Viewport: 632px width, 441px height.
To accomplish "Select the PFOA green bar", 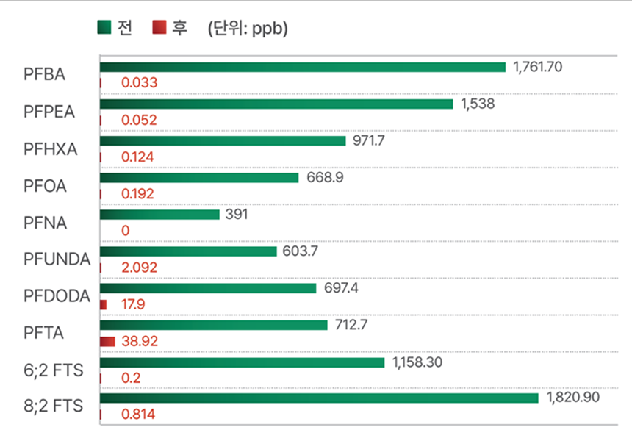I will click(198, 178).
